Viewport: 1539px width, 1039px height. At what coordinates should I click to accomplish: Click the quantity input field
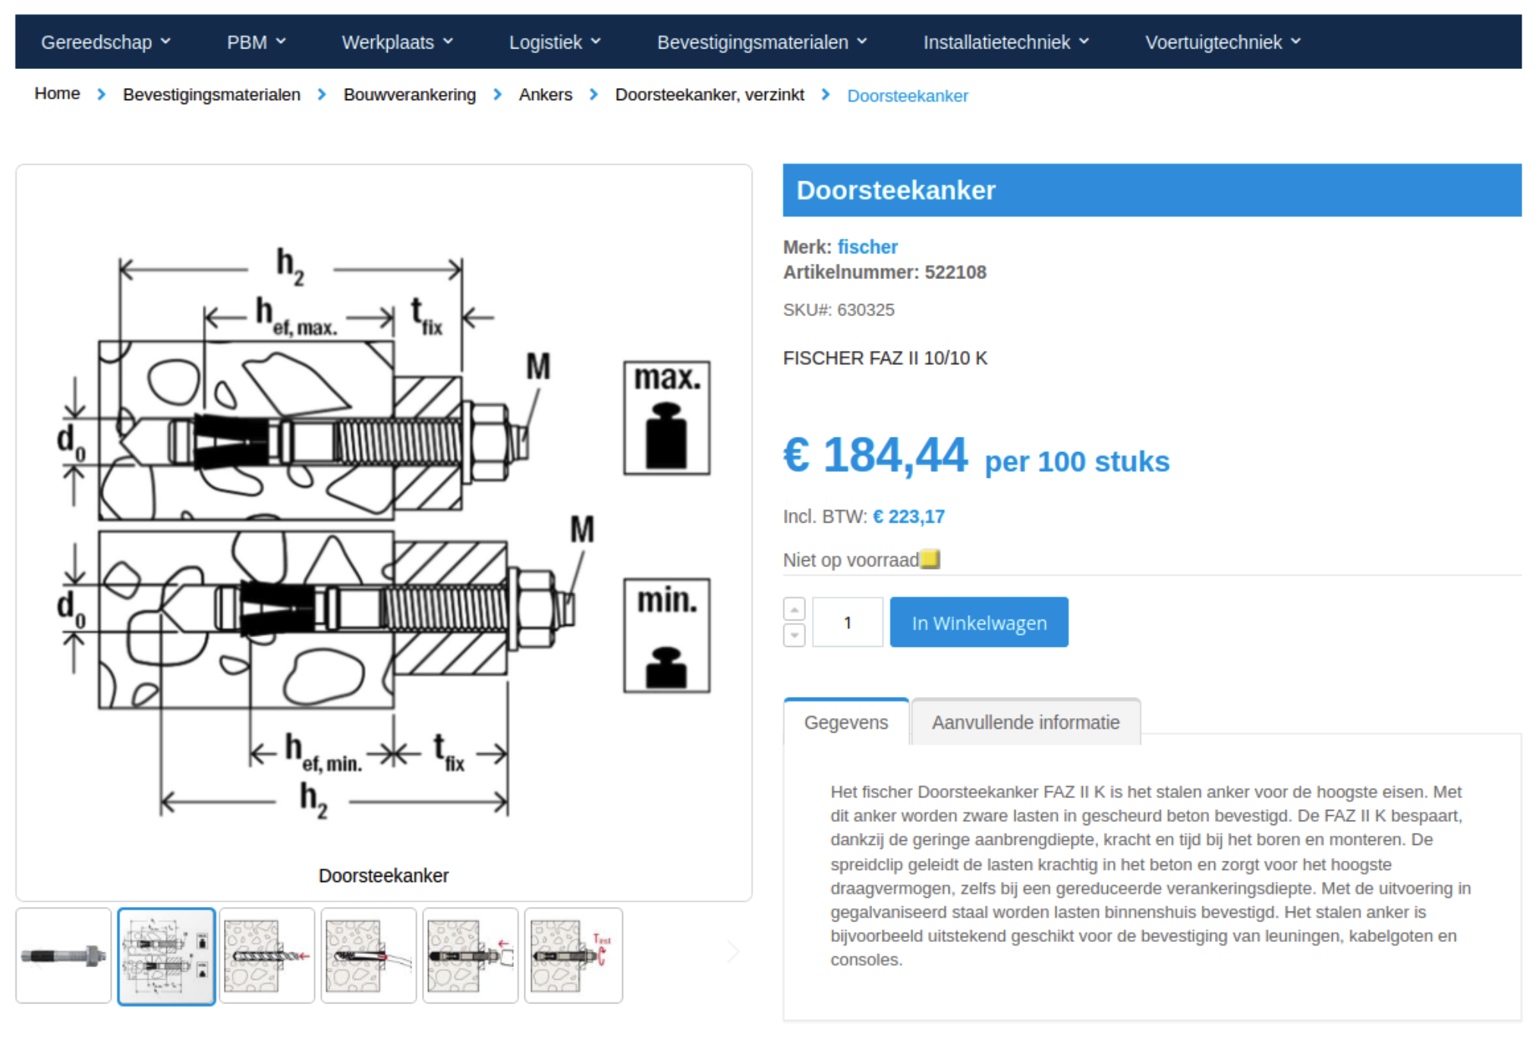[848, 623]
